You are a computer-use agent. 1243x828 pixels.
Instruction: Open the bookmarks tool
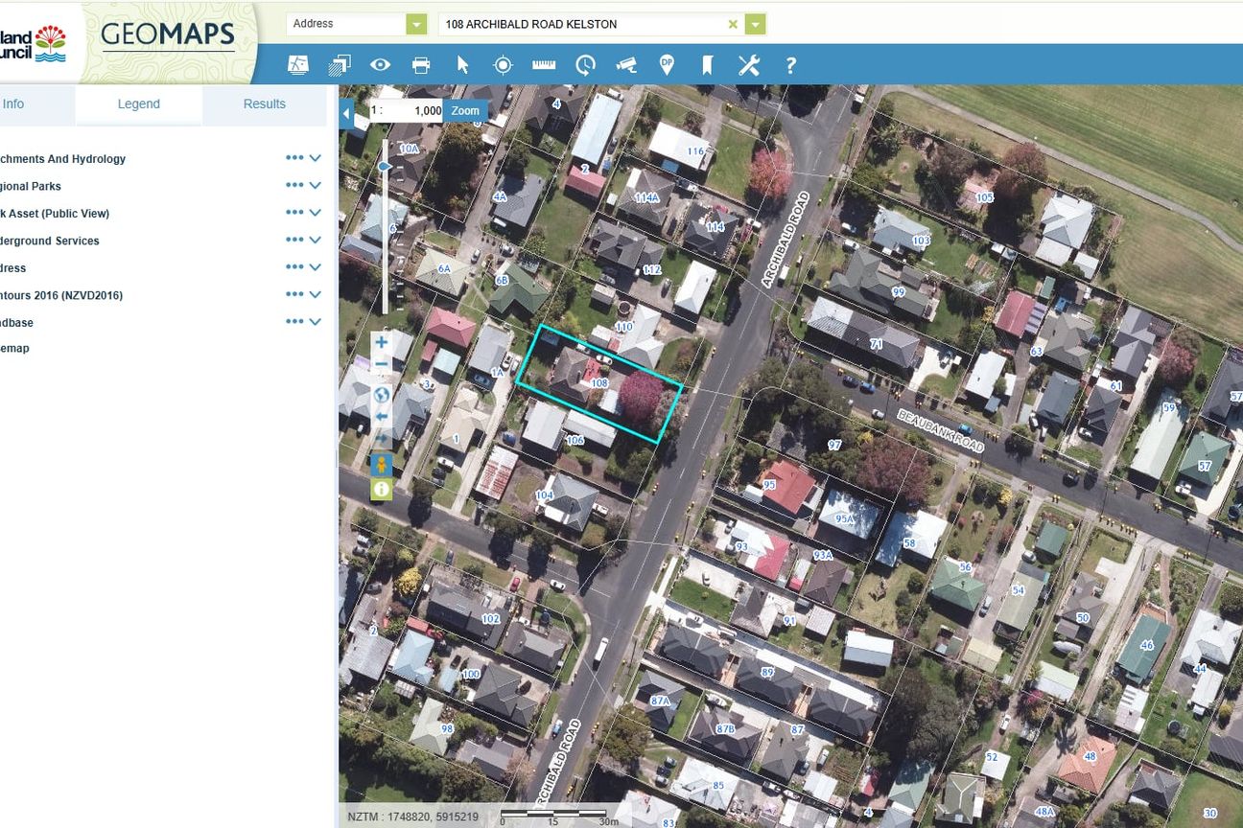[x=707, y=64]
